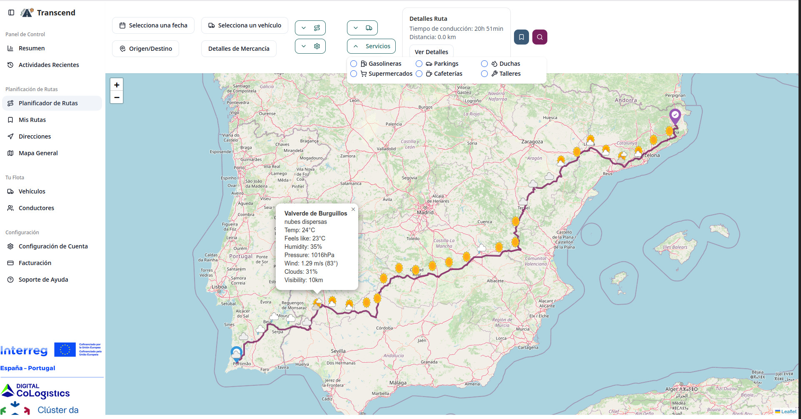This screenshot has height=419, width=801.
Task: Save route with bookmark icon
Action: (x=522, y=37)
